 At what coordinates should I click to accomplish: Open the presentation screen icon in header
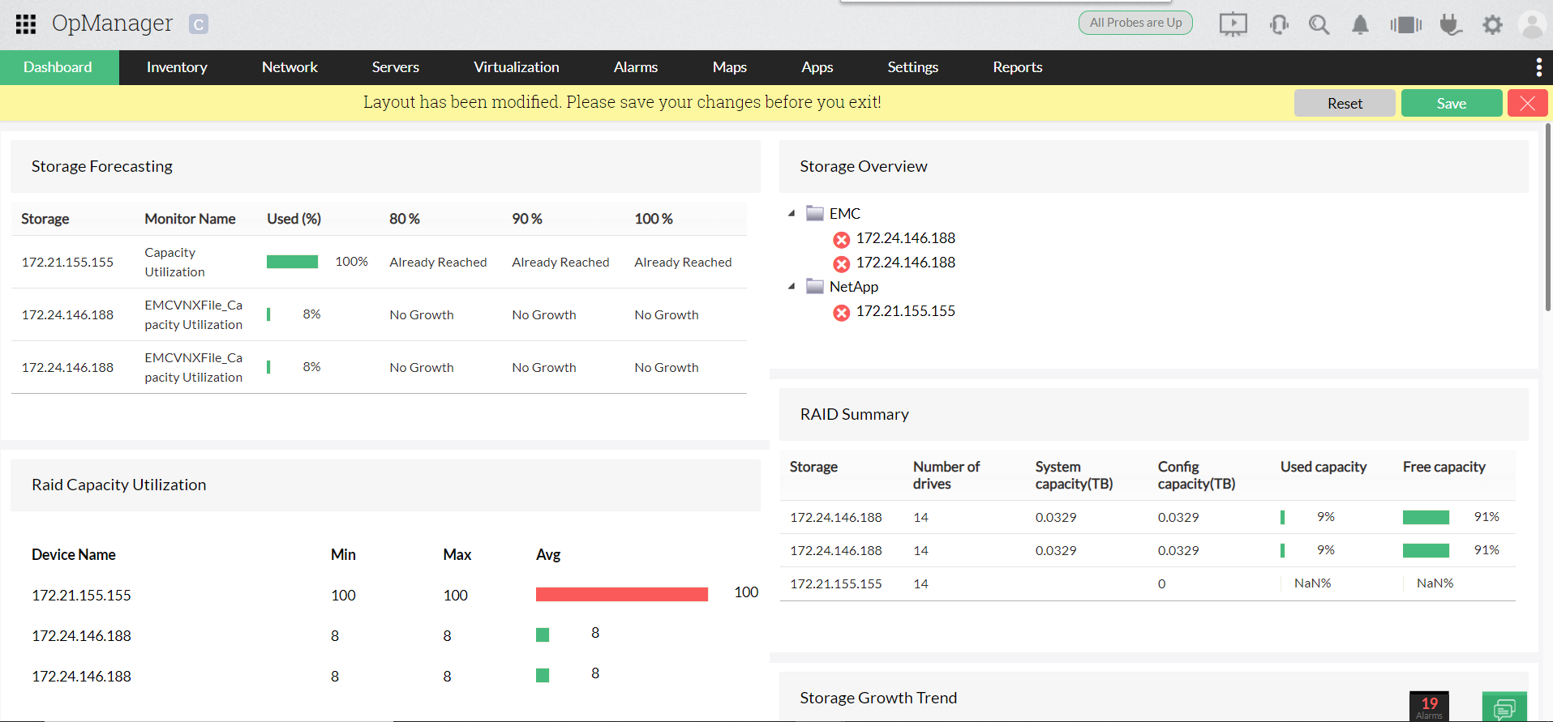[x=1233, y=24]
